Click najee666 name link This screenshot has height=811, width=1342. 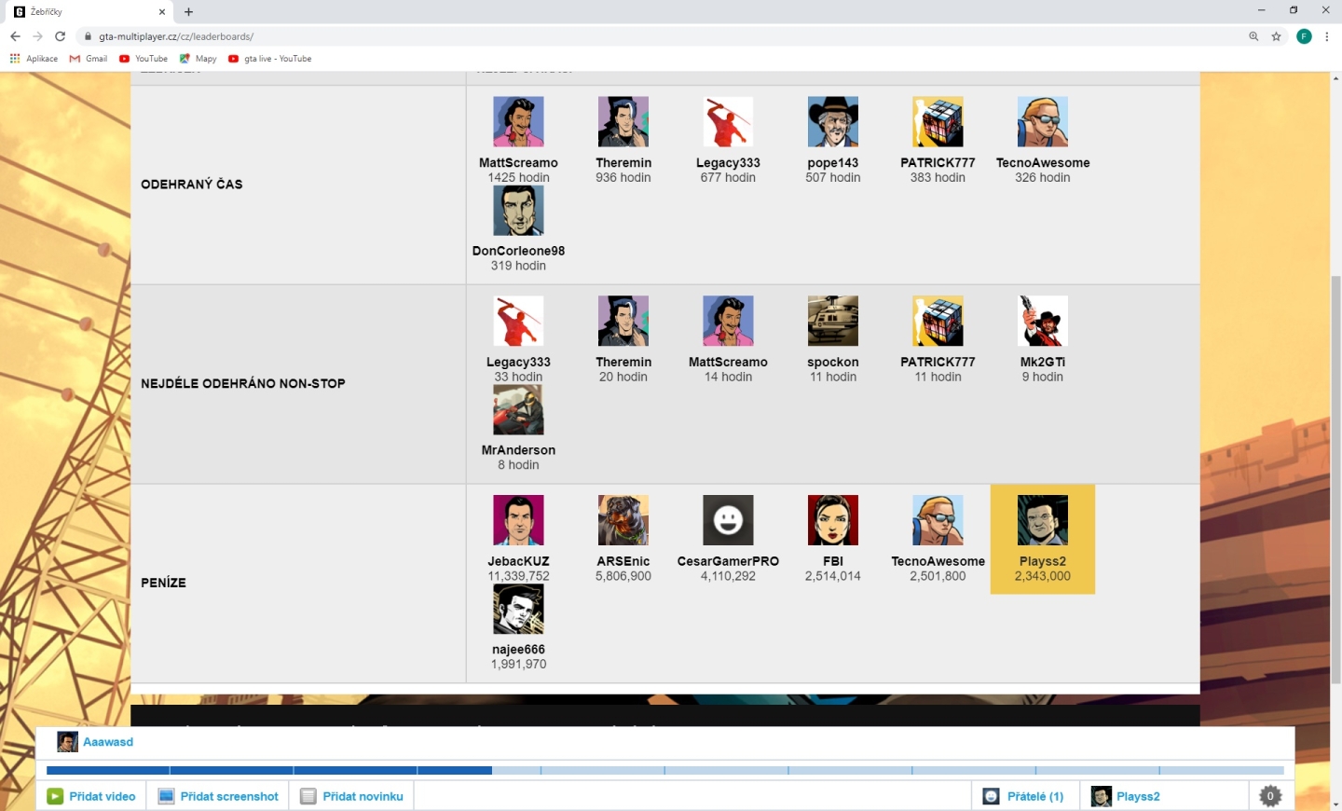pyautogui.click(x=518, y=650)
